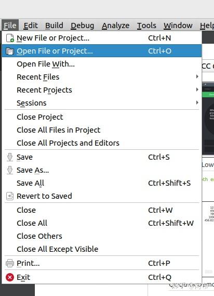214x296 pixels.
Task: Open the Tools menu
Action: click(146, 25)
